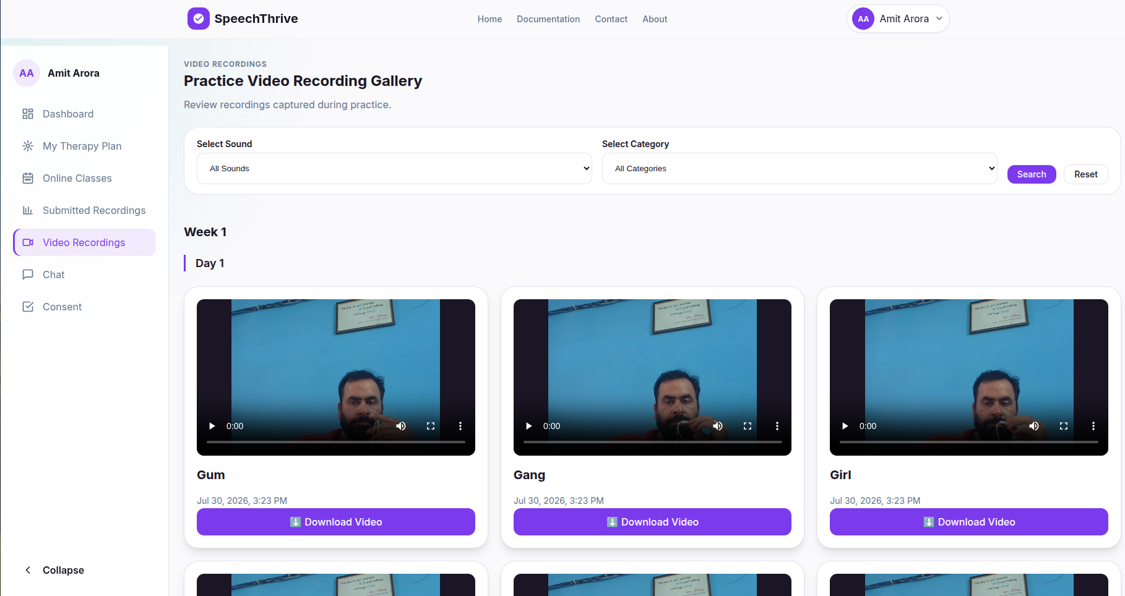Click the Week 1 heading

[x=205, y=232]
